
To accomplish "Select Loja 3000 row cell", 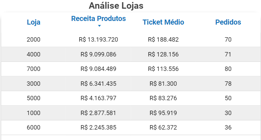I will 33,84.
